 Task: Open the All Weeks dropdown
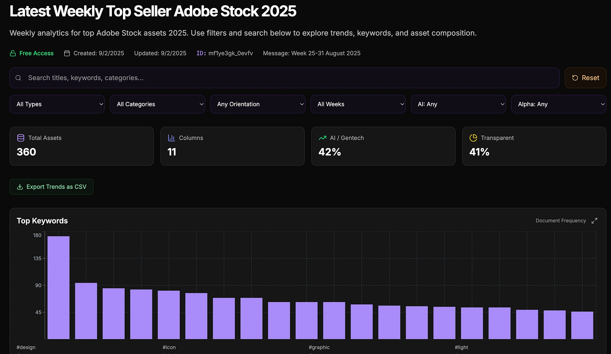358,104
